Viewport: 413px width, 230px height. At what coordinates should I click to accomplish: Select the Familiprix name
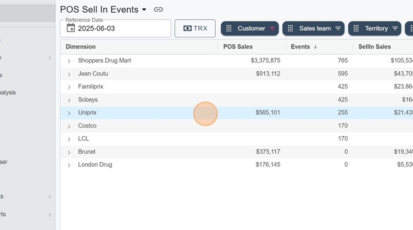click(x=90, y=86)
